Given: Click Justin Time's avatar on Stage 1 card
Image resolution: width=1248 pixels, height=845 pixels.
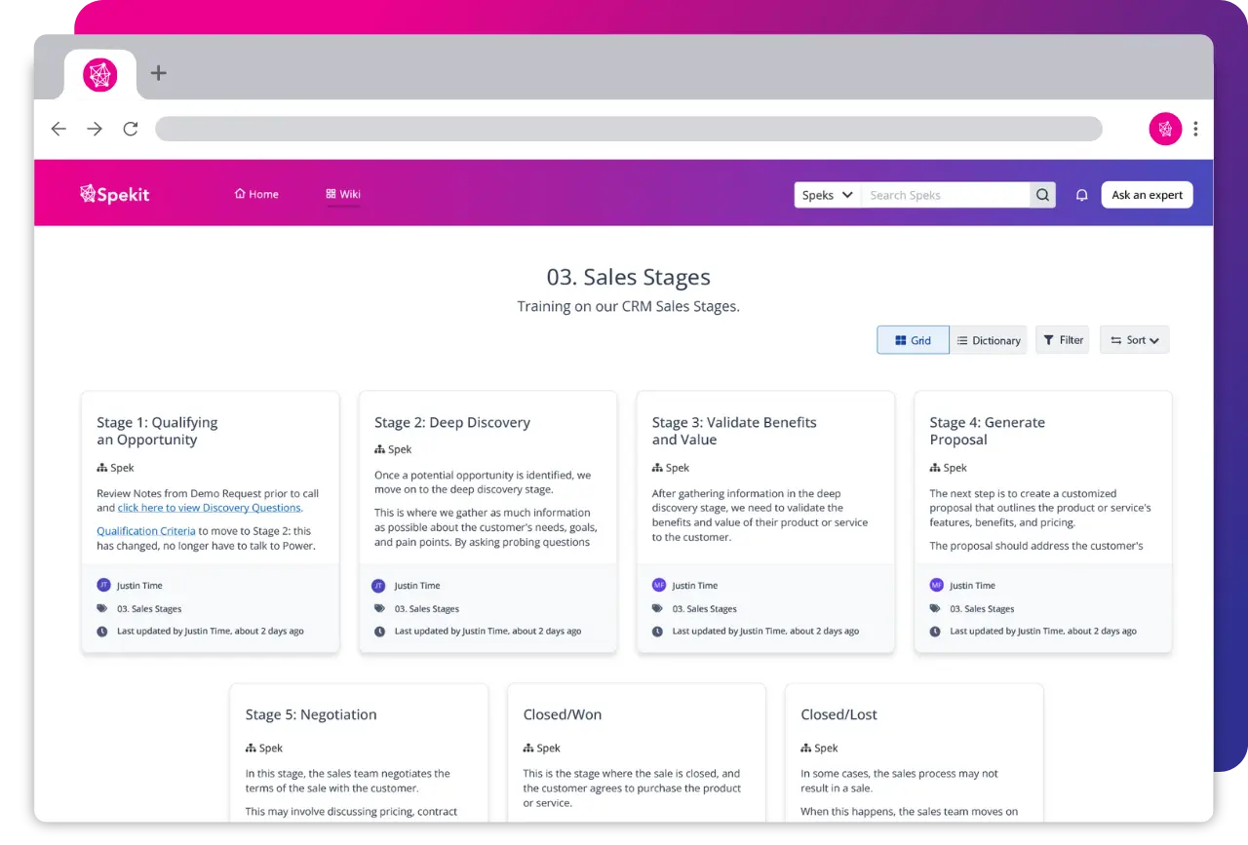Looking at the screenshot, I should point(103,585).
